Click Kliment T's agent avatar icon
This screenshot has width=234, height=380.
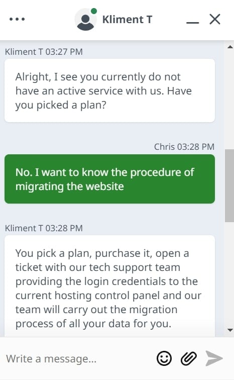pos(85,20)
